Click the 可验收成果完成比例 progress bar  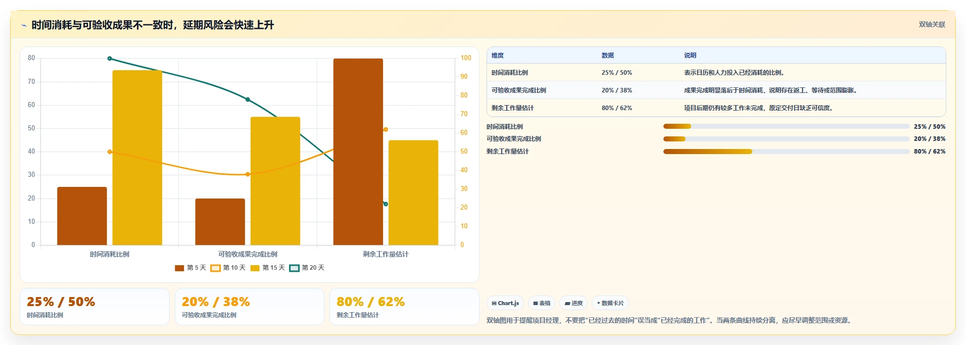786,139
